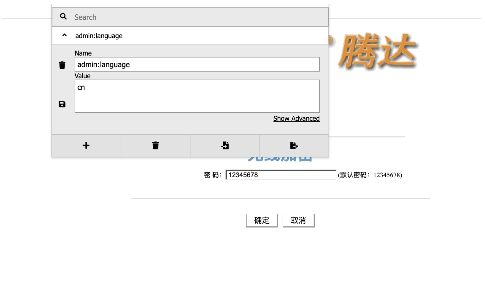Click the Name input containing admin:language

(x=197, y=65)
